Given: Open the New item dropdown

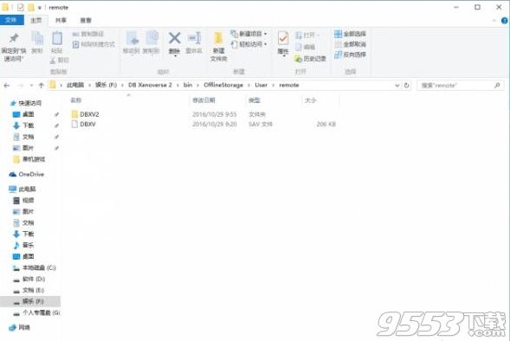Looking at the screenshot, I should pos(249,34).
